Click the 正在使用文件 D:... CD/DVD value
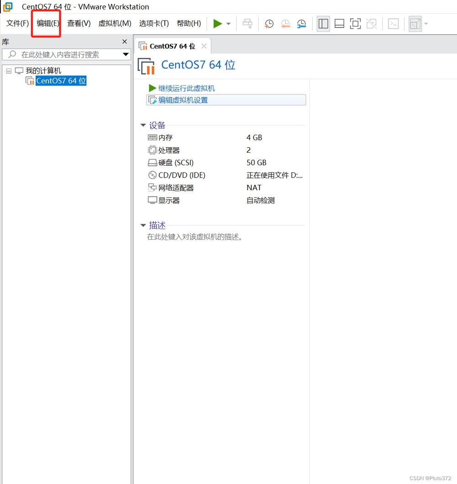Viewport: 457px width, 484px height. click(x=275, y=175)
